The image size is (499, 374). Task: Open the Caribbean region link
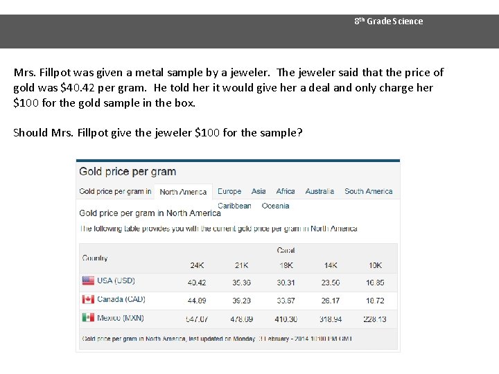point(234,206)
